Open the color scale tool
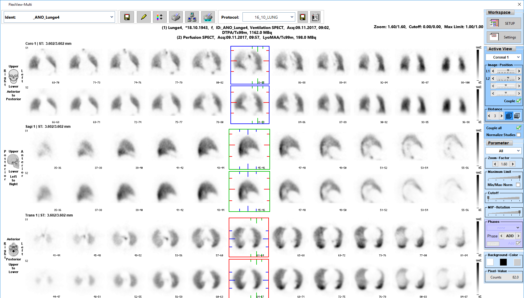This screenshot has width=524, height=298. pyautogui.click(x=160, y=17)
